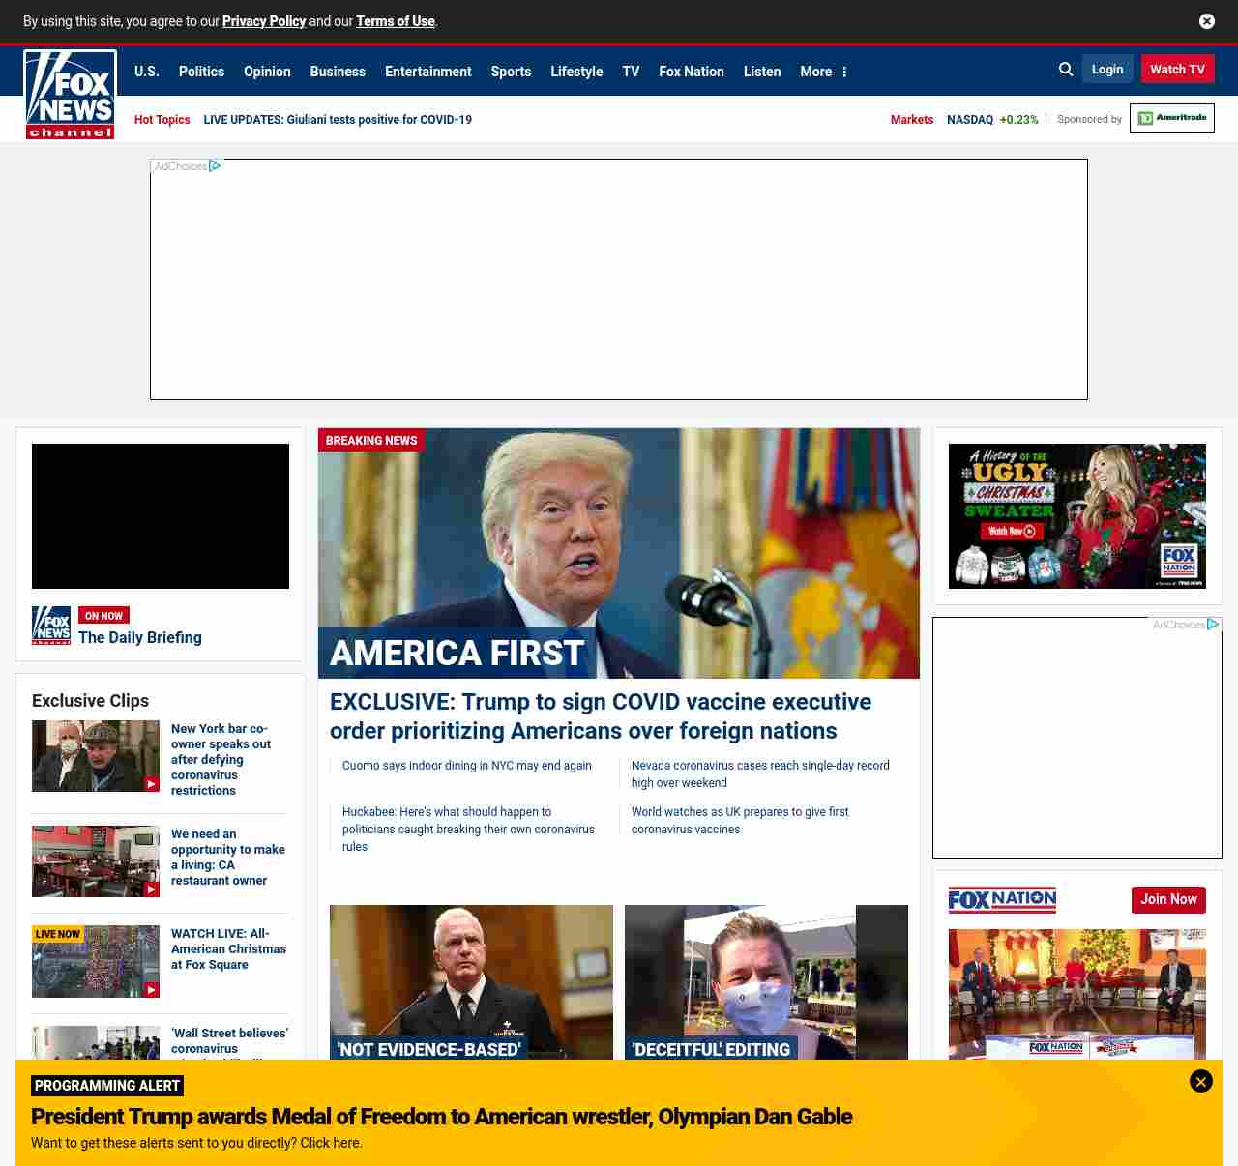Open the Ugly Christmas Sweater promo
The image size is (1238, 1166).
1076,516
